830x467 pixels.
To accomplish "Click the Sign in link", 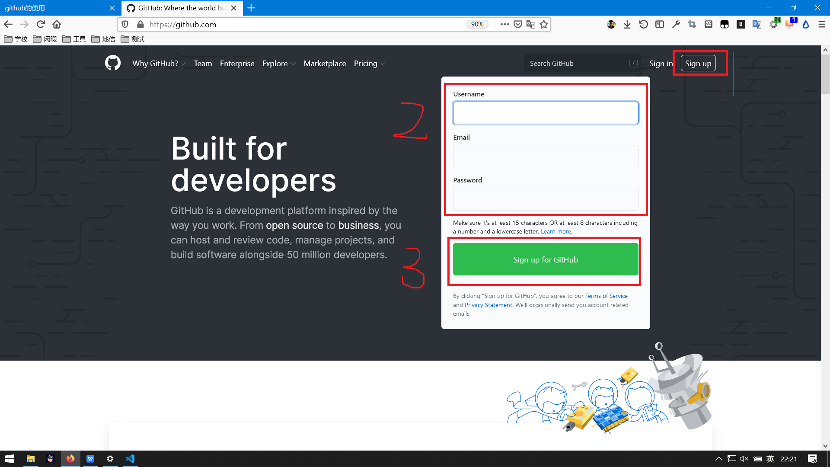I will [661, 64].
